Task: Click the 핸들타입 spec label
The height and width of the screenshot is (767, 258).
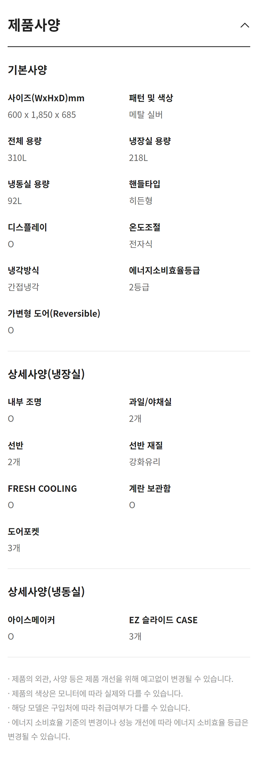Action: 145,184
